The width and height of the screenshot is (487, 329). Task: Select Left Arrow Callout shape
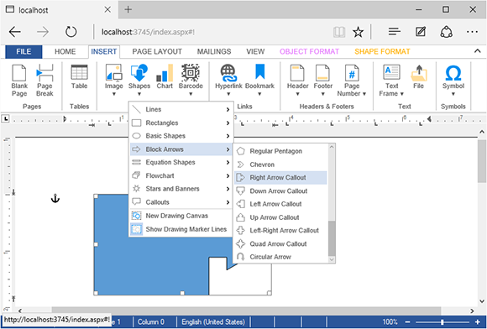click(x=280, y=204)
